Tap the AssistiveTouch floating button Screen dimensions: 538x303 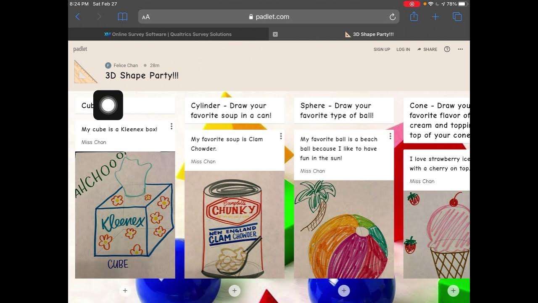point(108,105)
